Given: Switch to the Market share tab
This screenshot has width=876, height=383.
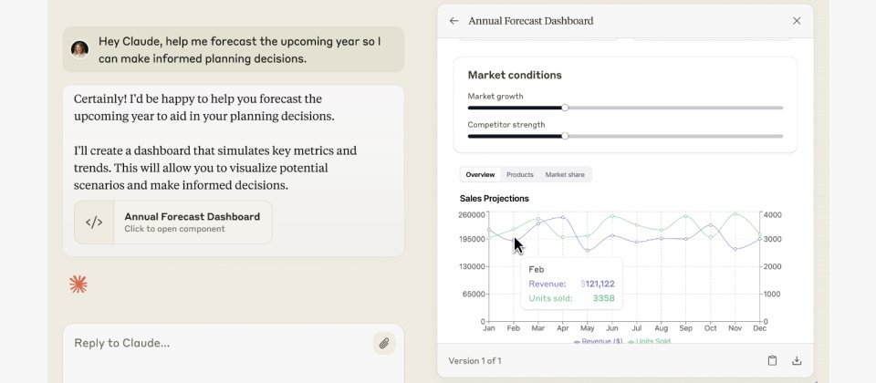Looking at the screenshot, I should tap(565, 174).
